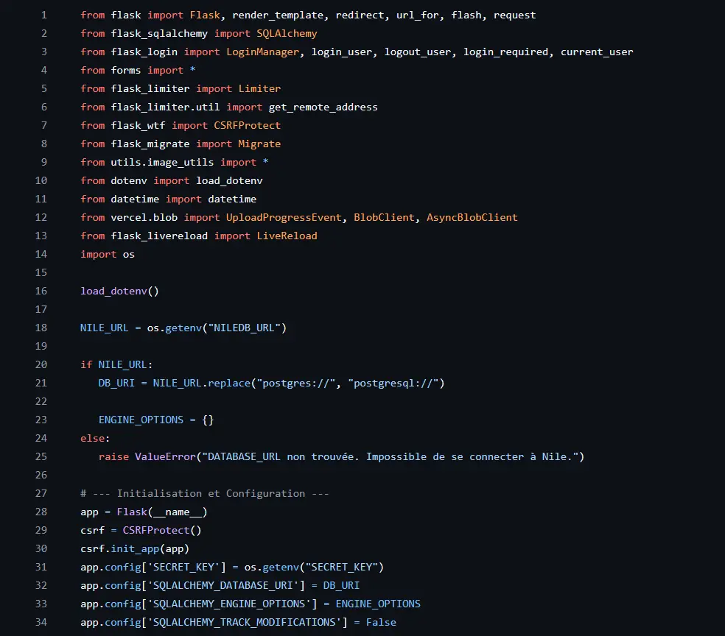Select the SQLAlchemy import on line 2
Viewport: 725px width, 636px height.
click(286, 33)
